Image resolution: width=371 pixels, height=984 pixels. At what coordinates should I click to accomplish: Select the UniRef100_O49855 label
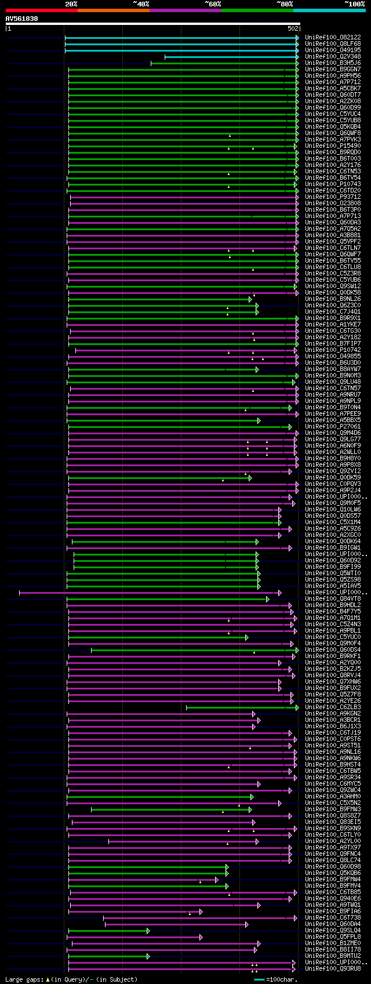click(x=333, y=357)
